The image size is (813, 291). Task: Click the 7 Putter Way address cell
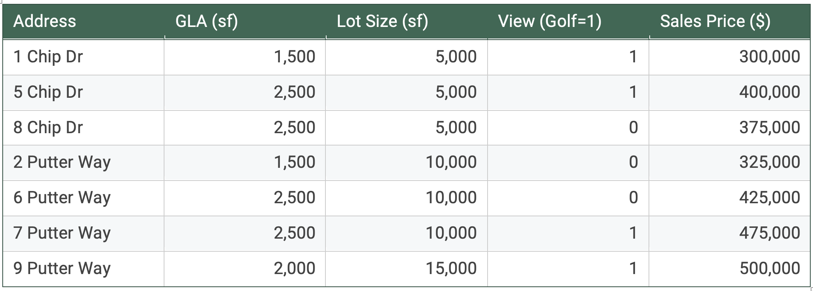click(x=62, y=233)
